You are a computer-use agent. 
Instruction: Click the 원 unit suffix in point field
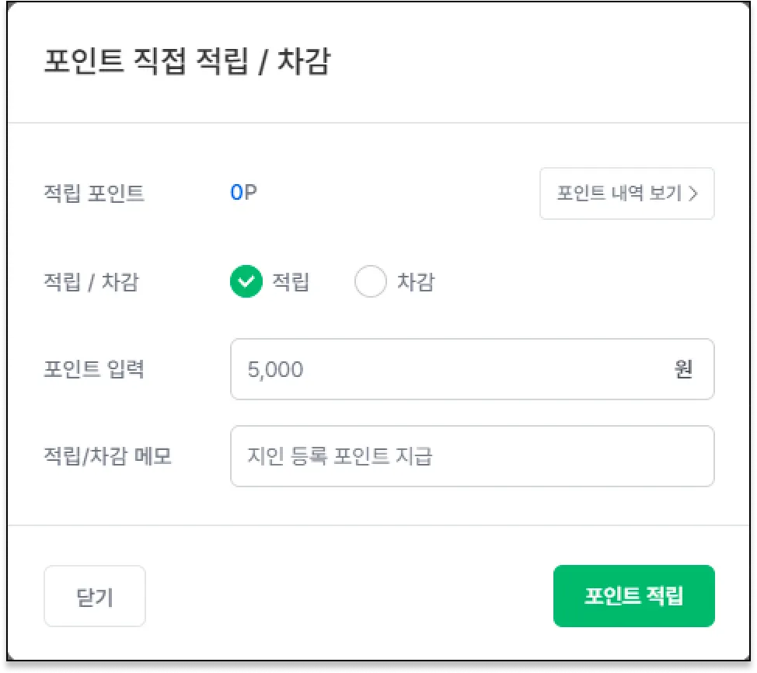click(683, 369)
